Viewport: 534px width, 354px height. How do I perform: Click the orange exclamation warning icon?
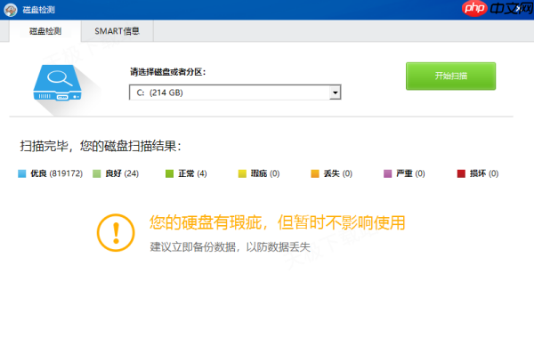[x=116, y=232]
